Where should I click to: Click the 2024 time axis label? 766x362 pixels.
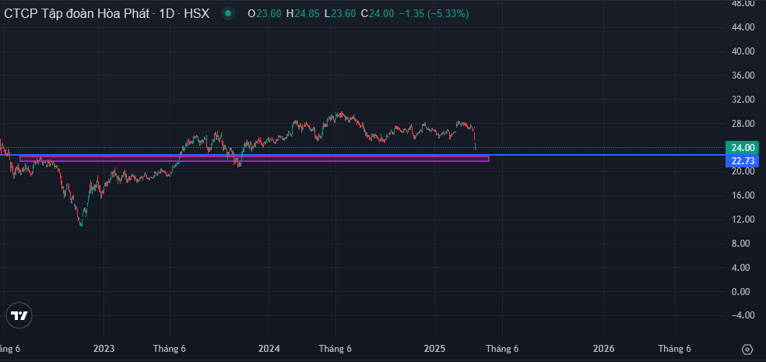tap(269, 349)
